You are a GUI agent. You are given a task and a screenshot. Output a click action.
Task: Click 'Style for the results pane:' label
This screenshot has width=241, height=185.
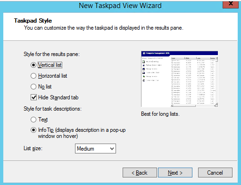[x=51, y=54]
